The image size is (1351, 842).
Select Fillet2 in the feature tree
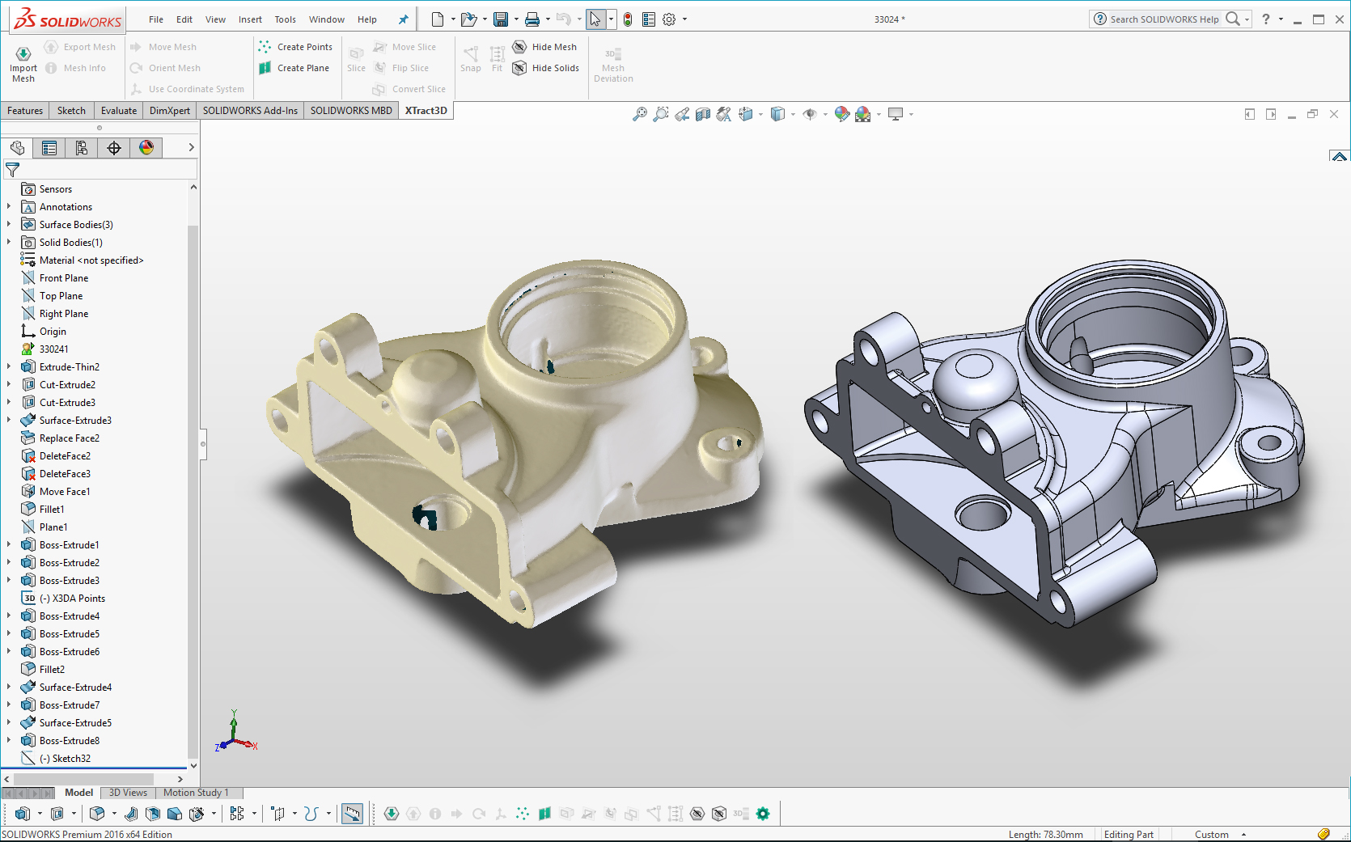(x=52, y=669)
